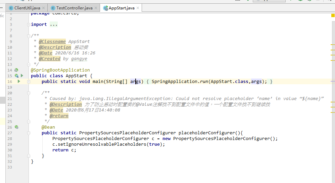The image size is (335, 183).
Task: Click AppStart.class argument on line 16
Action: point(229,82)
